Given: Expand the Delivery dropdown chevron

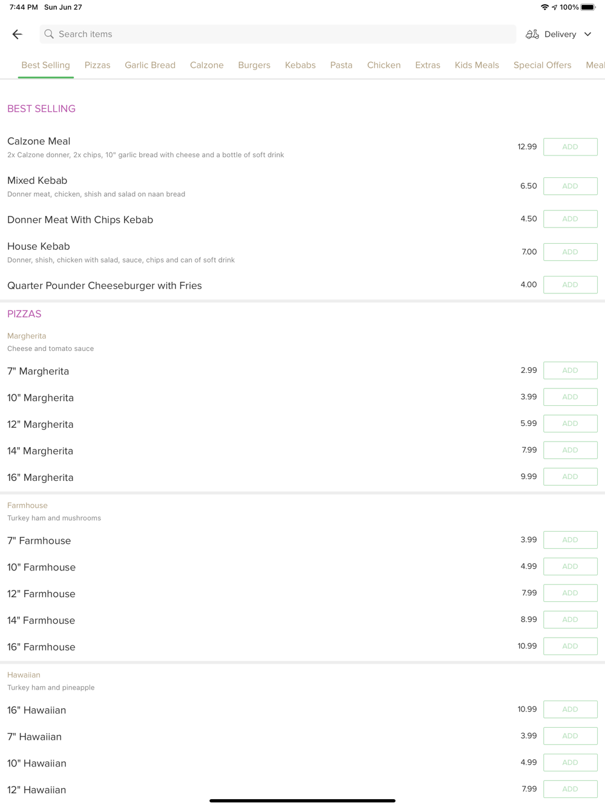Looking at the screenshot, I should 587,34.
